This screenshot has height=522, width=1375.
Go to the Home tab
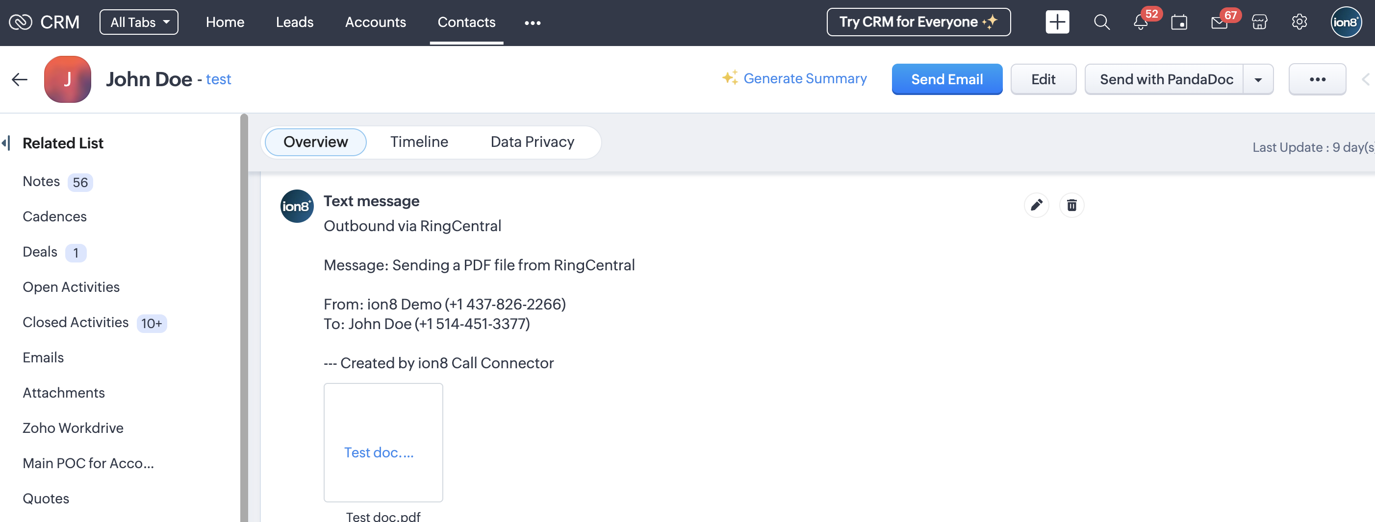225,22
